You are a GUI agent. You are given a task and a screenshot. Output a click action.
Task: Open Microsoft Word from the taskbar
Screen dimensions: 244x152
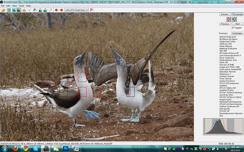pos(76,149)
